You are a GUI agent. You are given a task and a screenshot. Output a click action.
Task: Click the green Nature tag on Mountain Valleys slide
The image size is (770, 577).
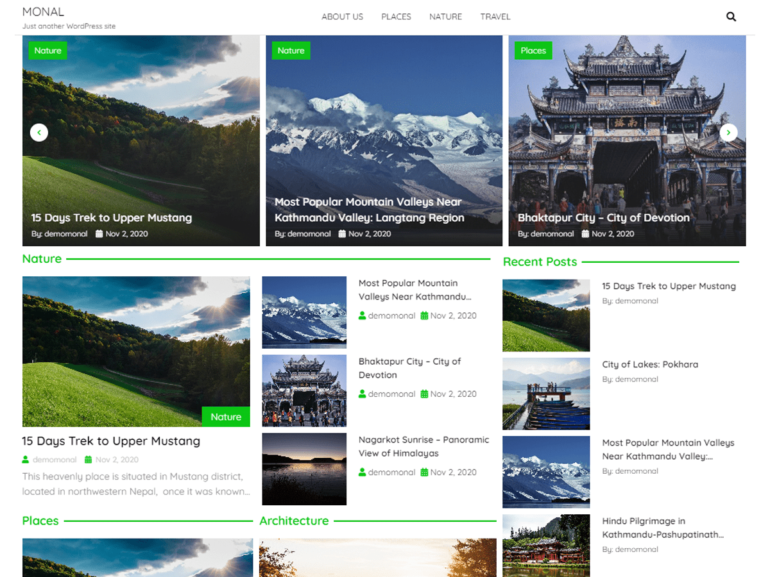tap(291, 51)
